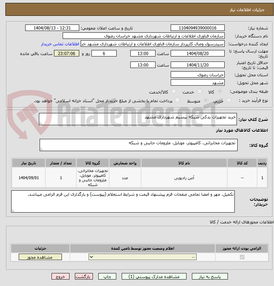Select the کالا/خدمت radio button
The width and height of the screenshot is (274, 286).
tap(174, 91)
